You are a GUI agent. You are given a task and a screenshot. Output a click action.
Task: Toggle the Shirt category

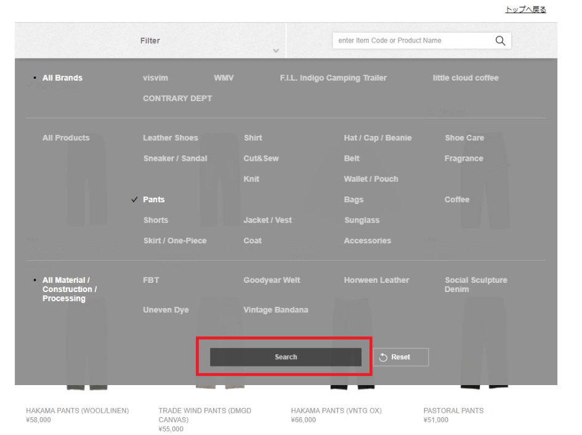click(253, 138)
